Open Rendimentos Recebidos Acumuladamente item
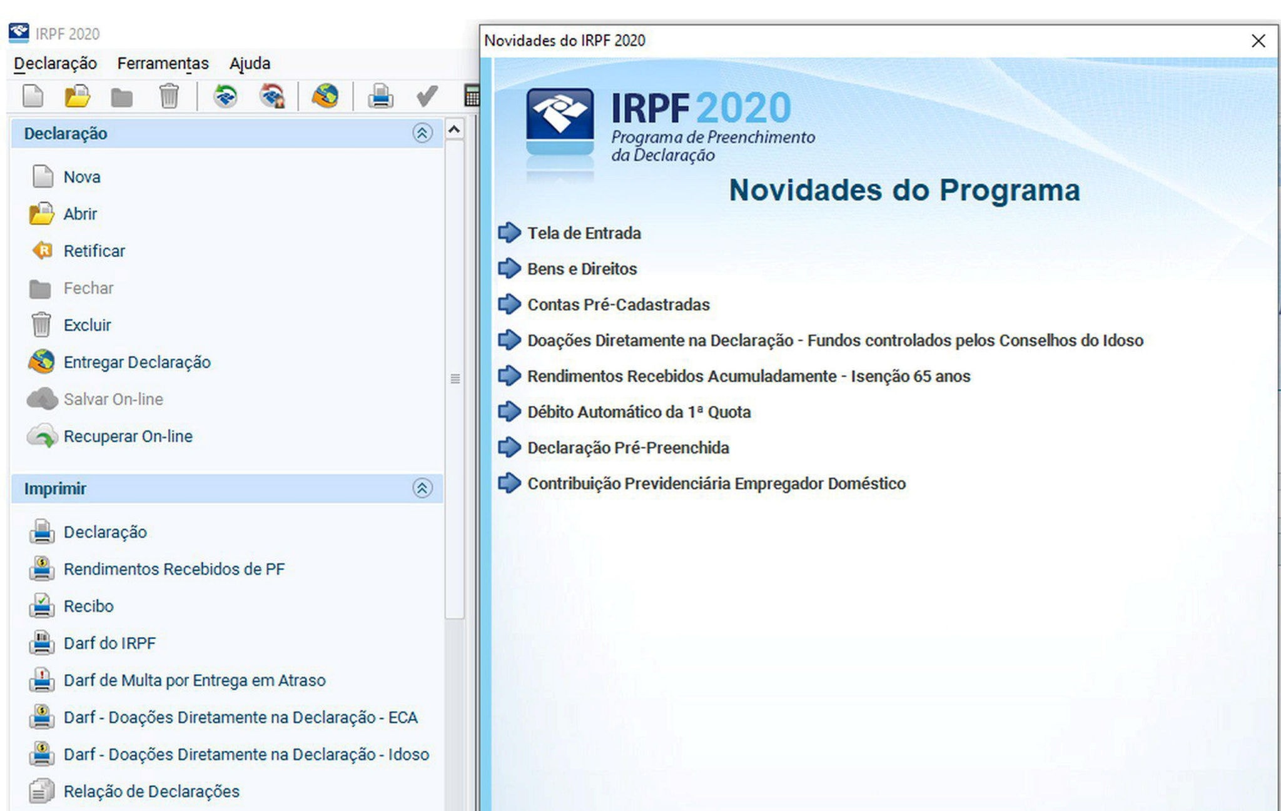 click(x=749, y=376)
